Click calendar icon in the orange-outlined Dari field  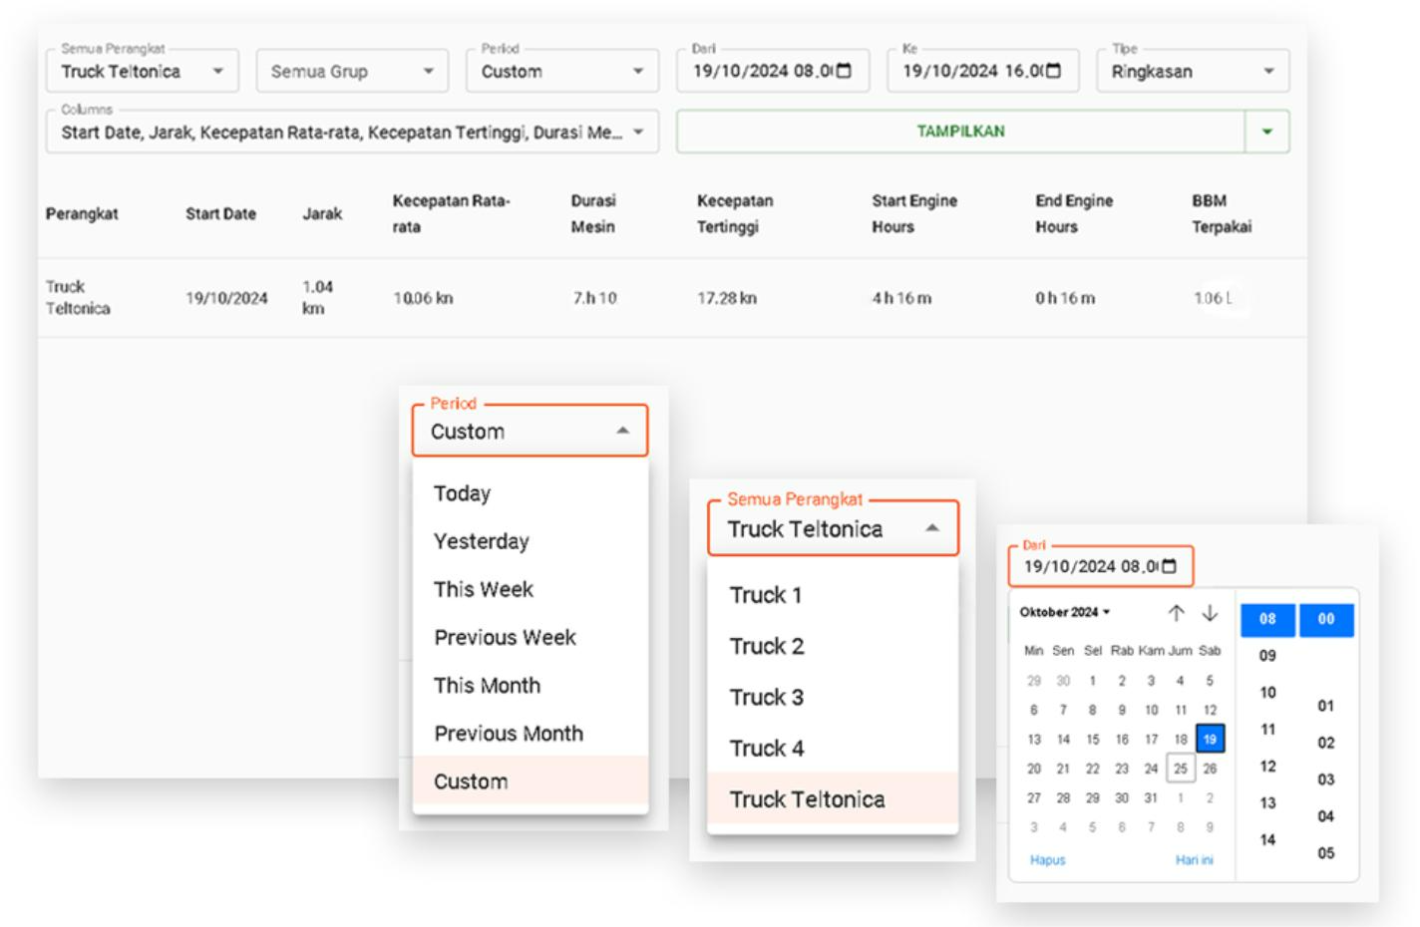click(1170, 566)
